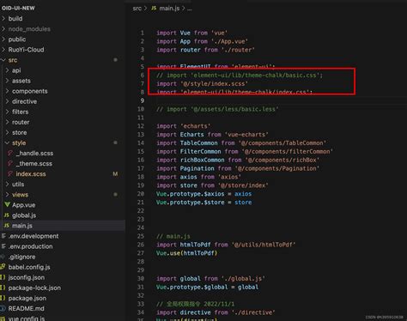
Task: Open the store folder in explorer
Action: pos(20,132)
